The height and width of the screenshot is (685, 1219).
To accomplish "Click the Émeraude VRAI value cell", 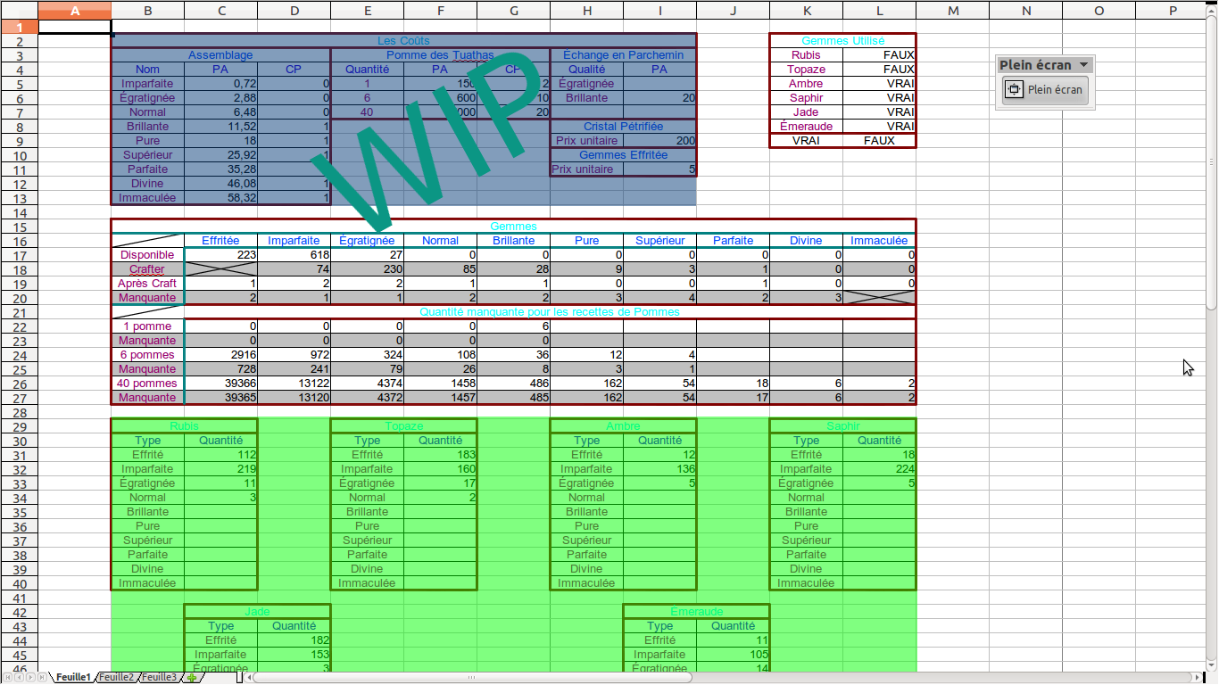I will [879, 127].
